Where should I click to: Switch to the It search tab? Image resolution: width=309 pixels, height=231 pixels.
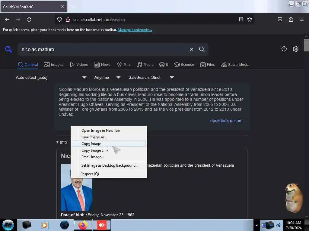[x=164, y=65]
